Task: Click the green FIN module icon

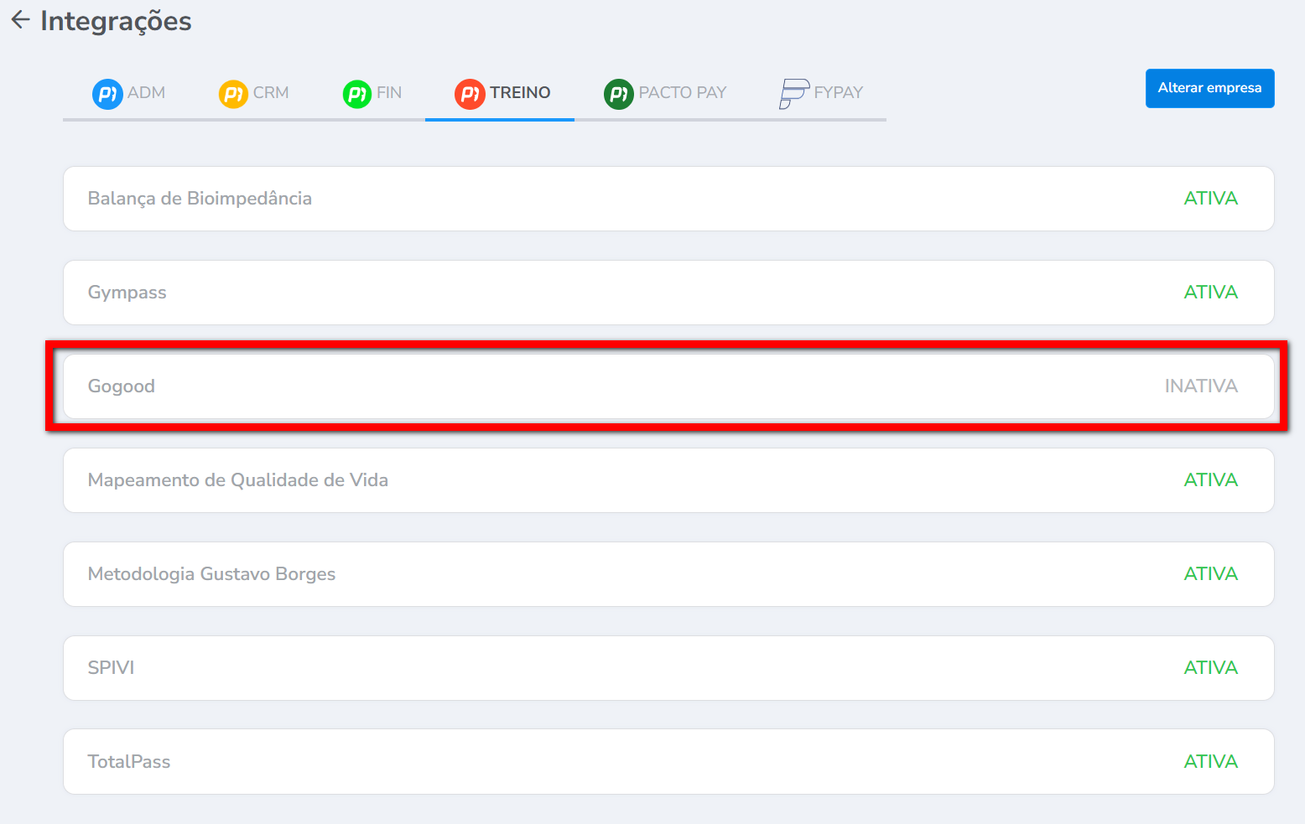Action: (x=357, y=93)
